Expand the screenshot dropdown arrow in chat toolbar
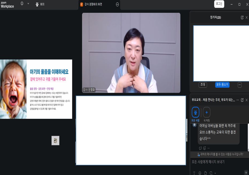The height and width of the screenshot is (175, 249). 215,173
